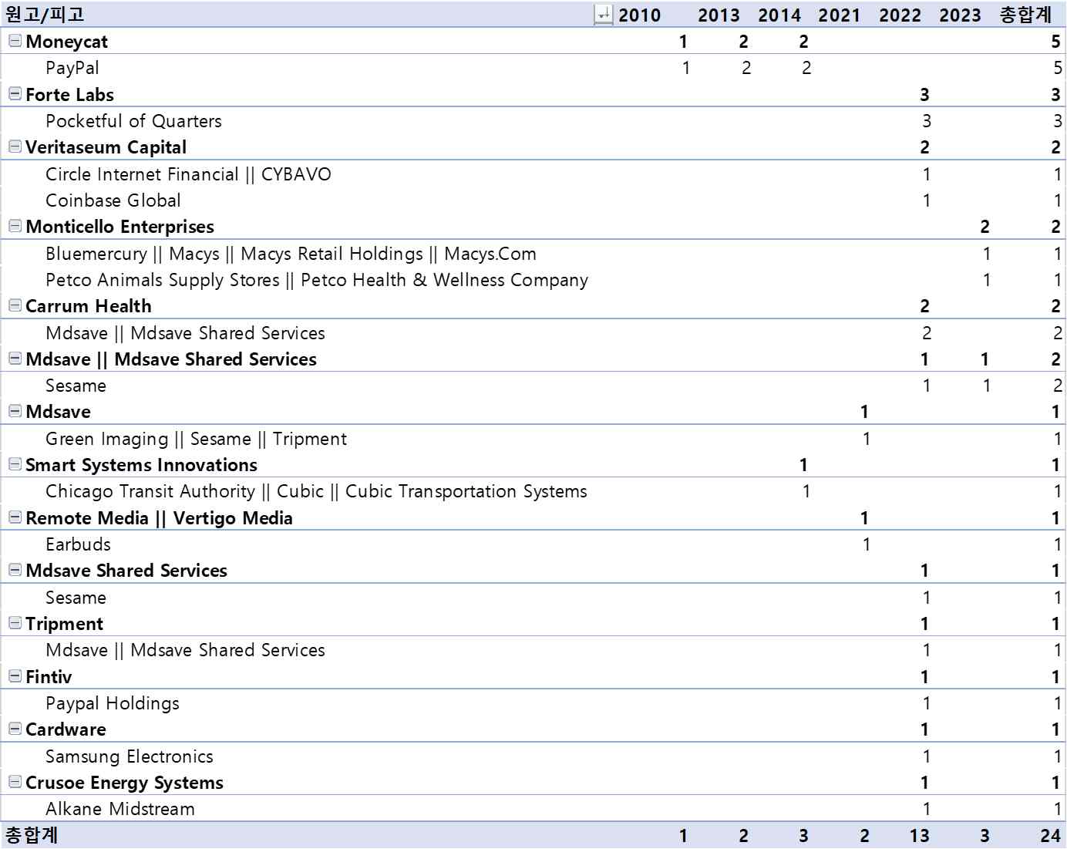Select the Tripment row label
The image size is (1067, 849).
coord(64,624)
